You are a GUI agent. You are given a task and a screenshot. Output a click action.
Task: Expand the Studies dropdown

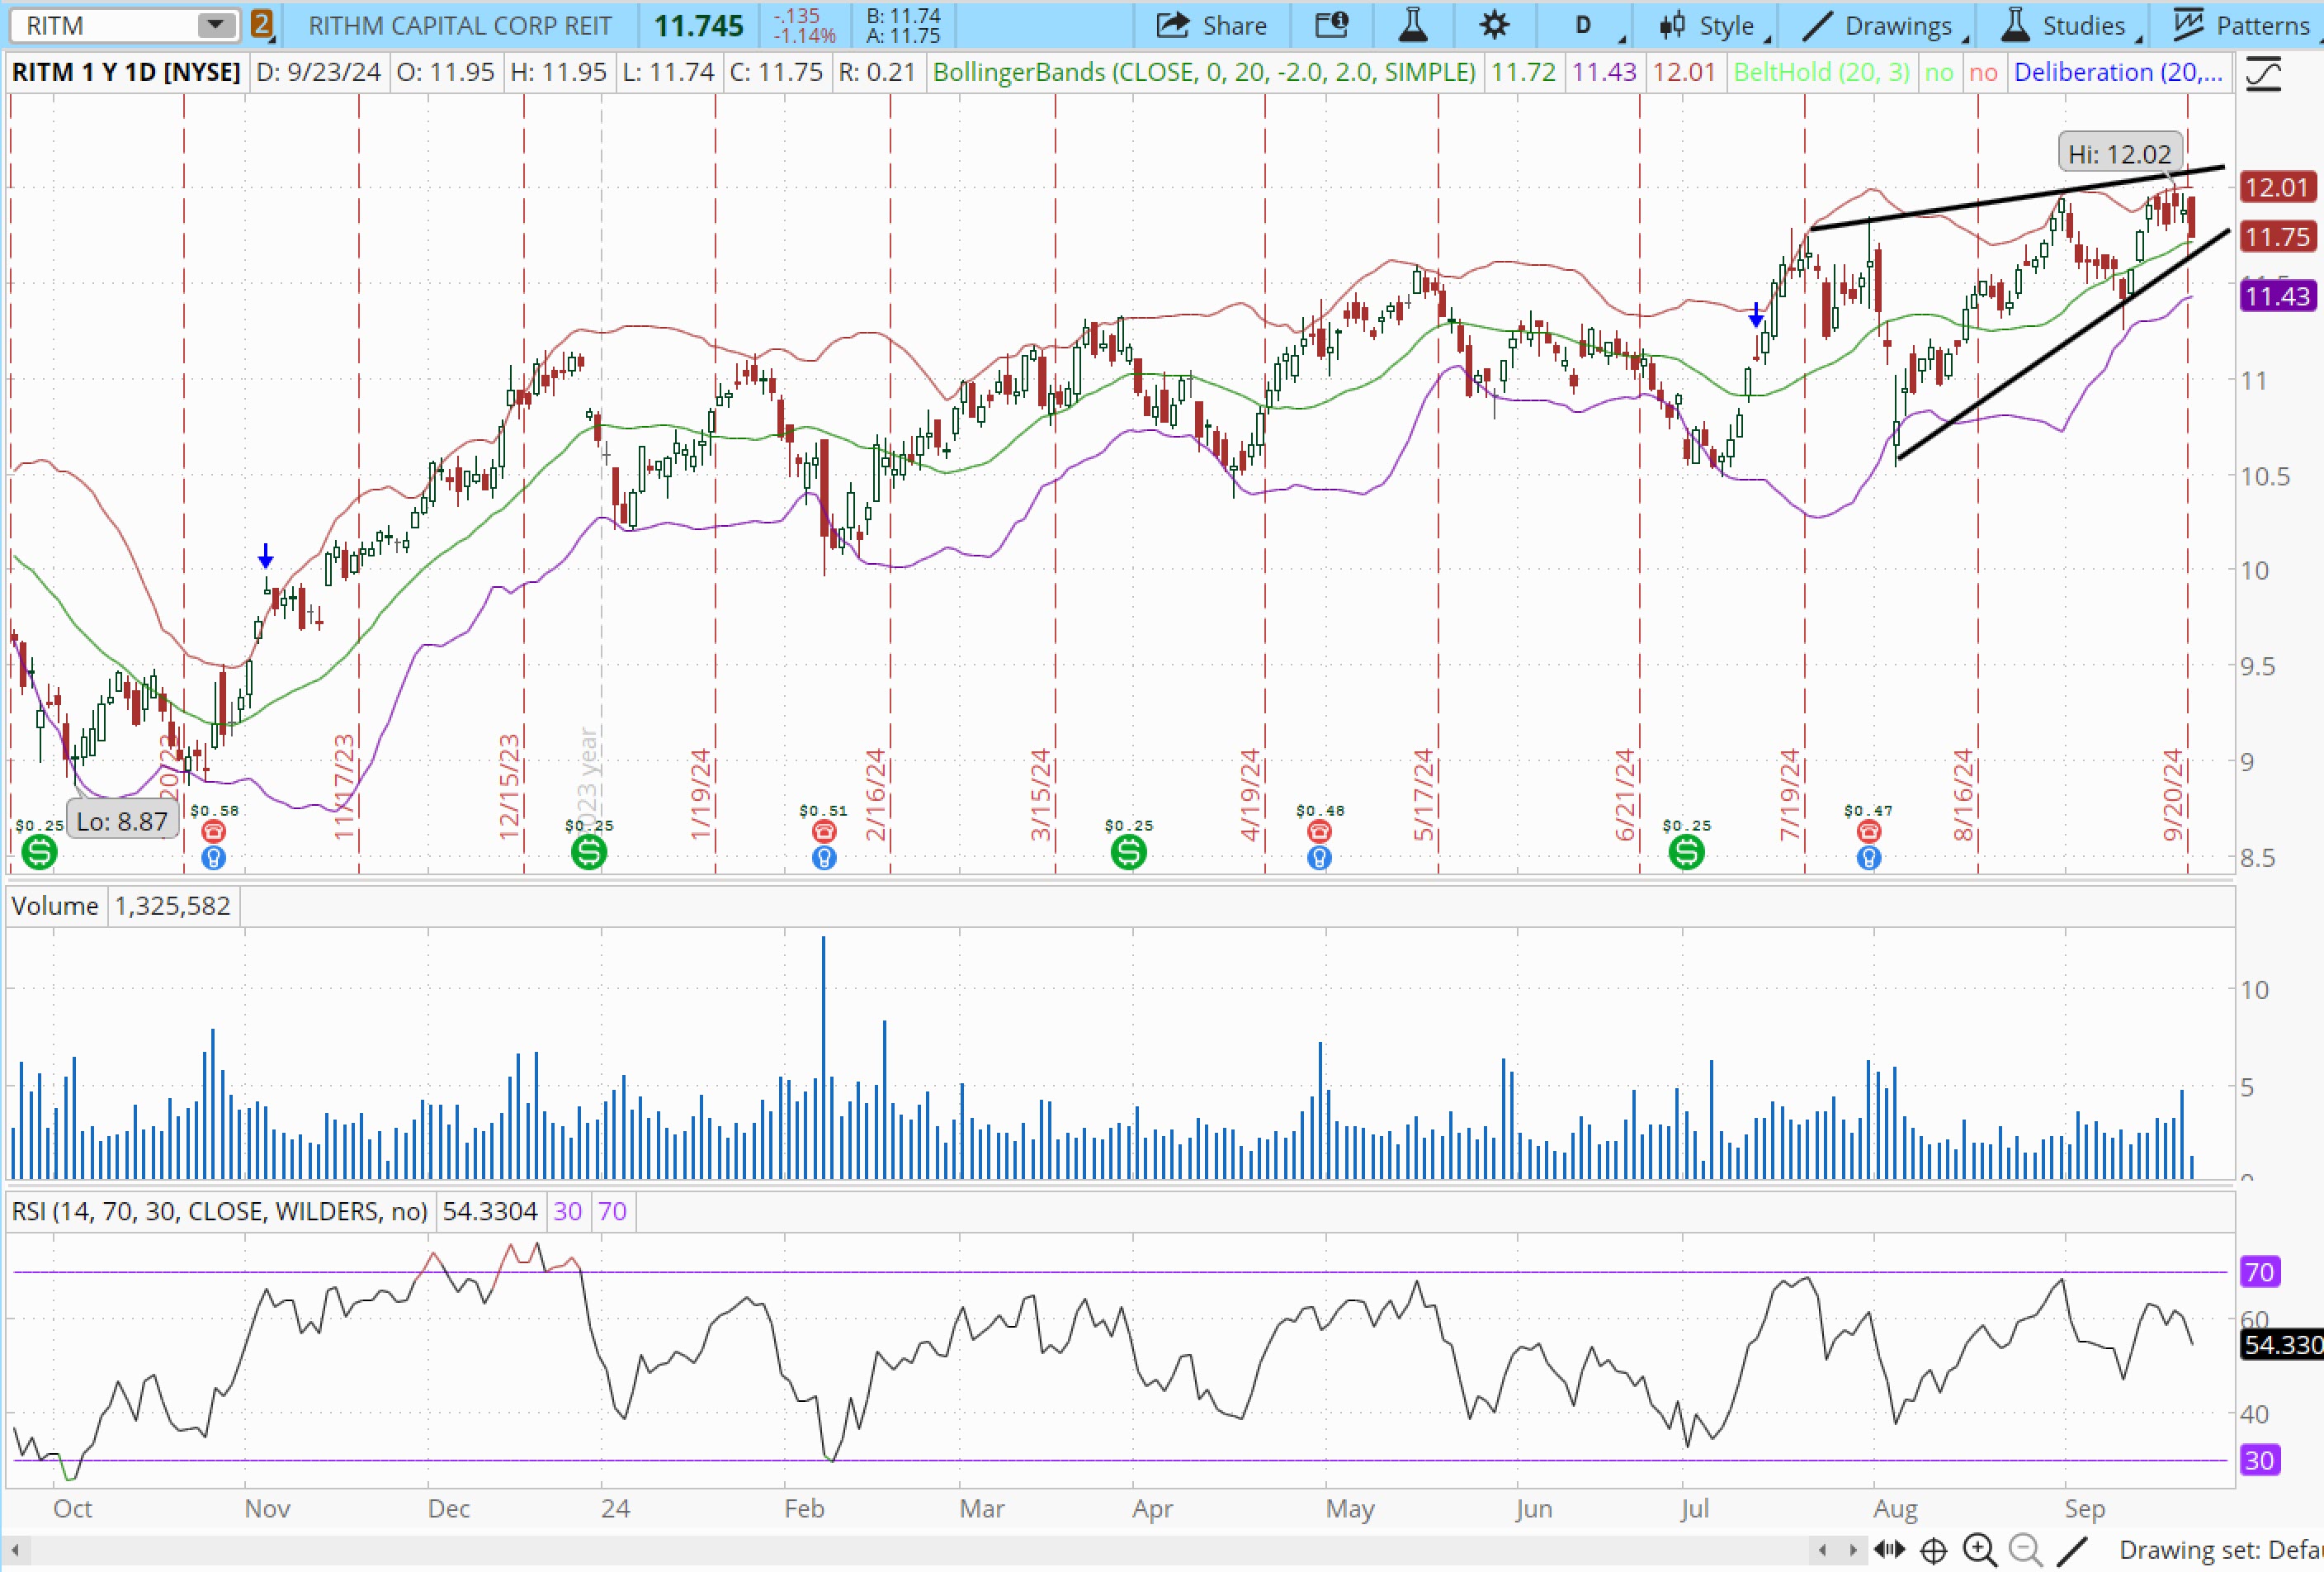coord(2071,25)
